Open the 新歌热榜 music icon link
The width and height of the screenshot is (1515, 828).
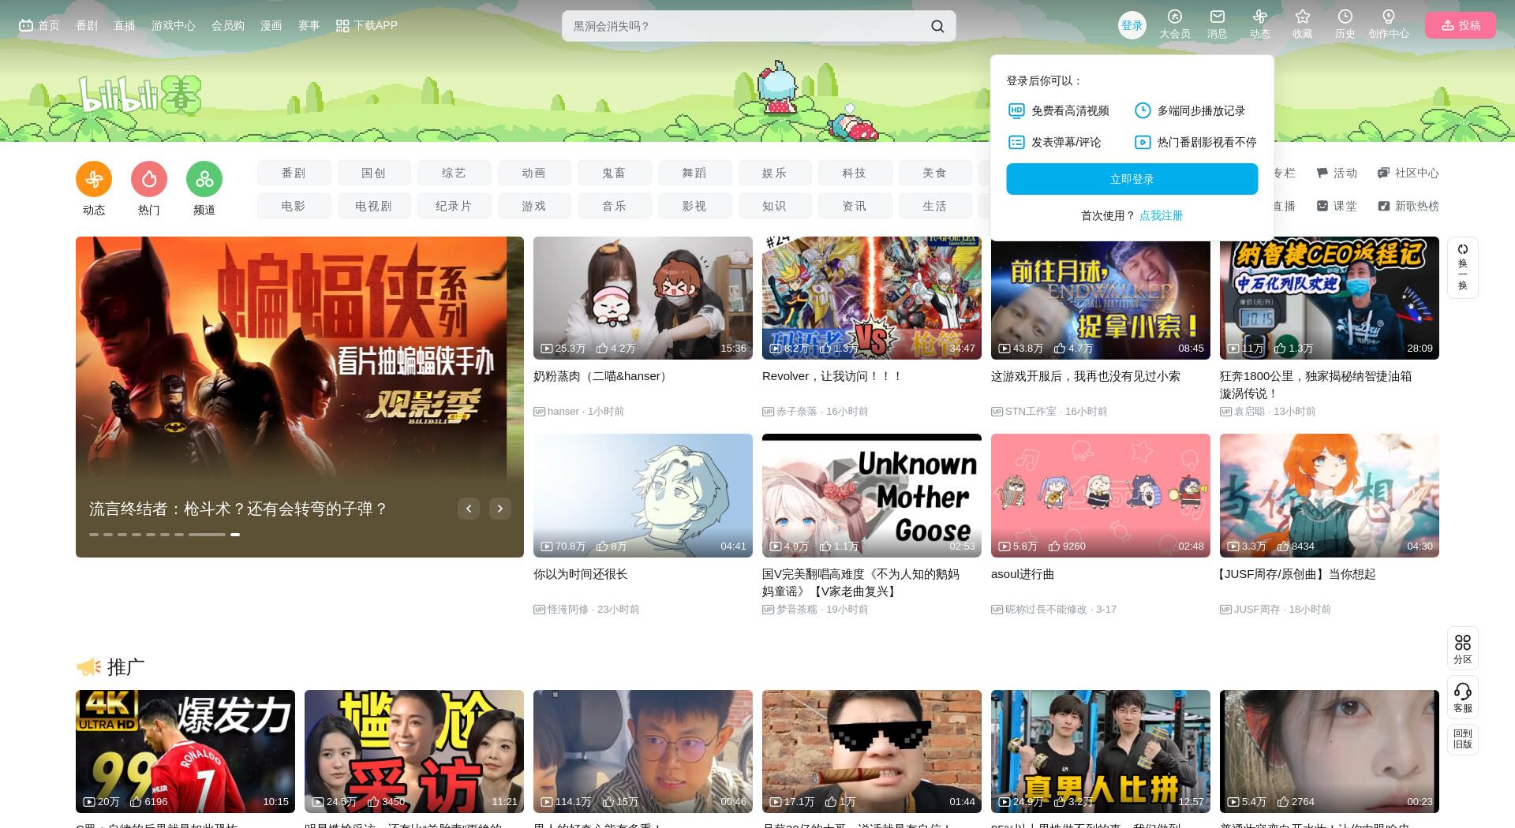(1408, 206)
